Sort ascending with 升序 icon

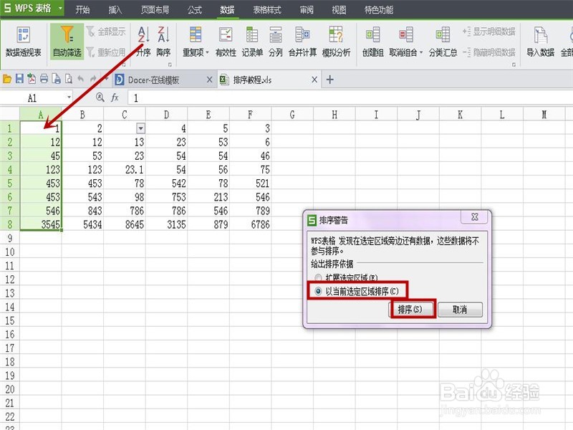[144, 42]
